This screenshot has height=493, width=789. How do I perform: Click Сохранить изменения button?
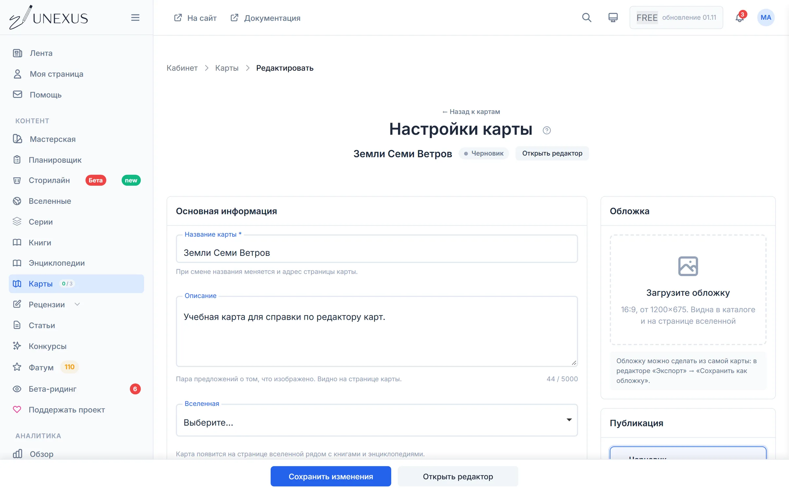[331, 476]
